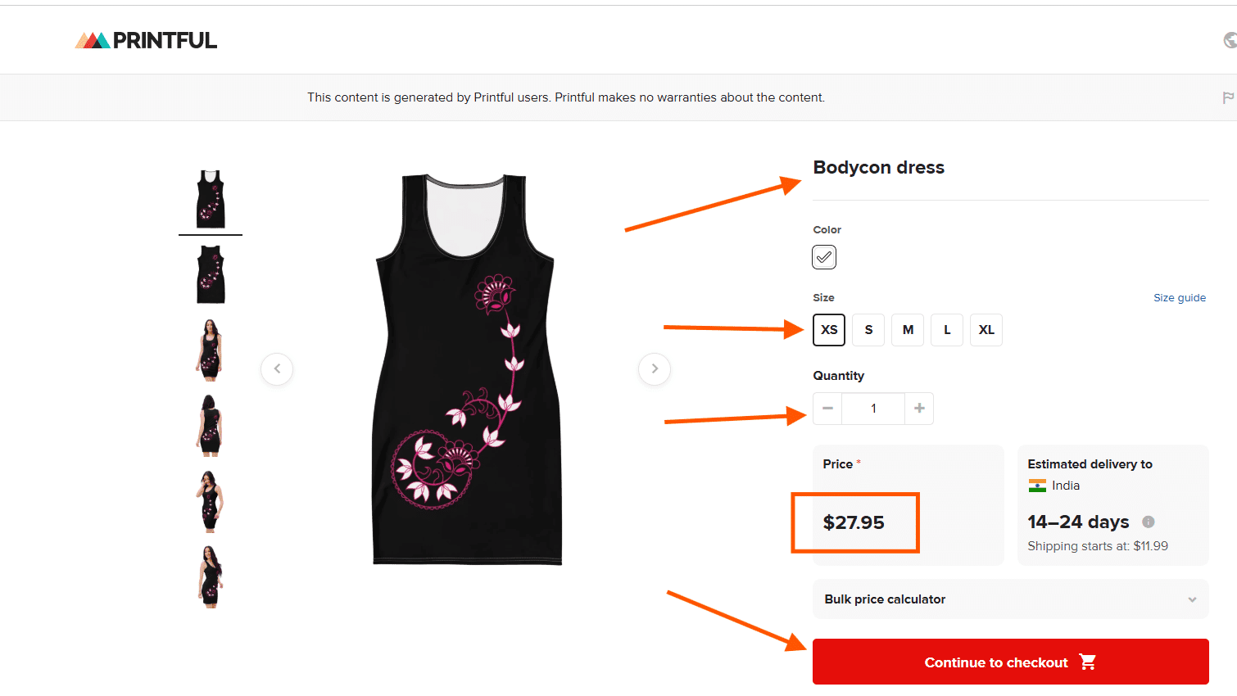Open the Size guide

(1180, 297)
